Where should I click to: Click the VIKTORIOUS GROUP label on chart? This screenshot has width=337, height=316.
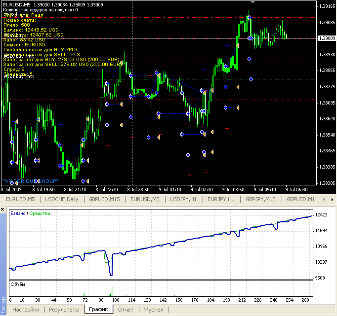tap(31, 181)
